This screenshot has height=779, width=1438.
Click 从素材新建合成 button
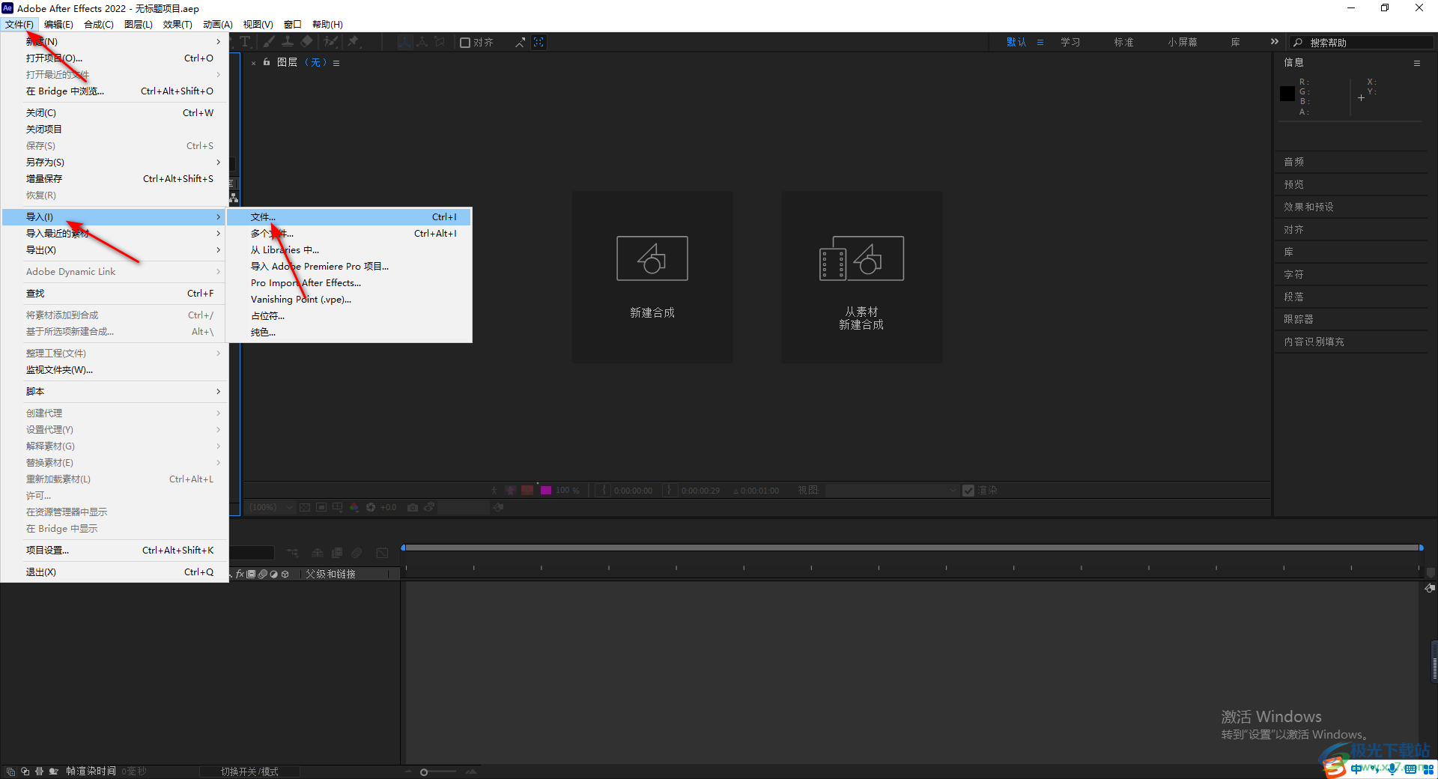coord(861,277)
